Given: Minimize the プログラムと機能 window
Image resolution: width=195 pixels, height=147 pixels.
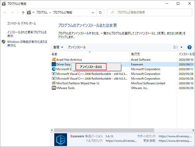Looking at the screenshot, I should coord(167,3).
